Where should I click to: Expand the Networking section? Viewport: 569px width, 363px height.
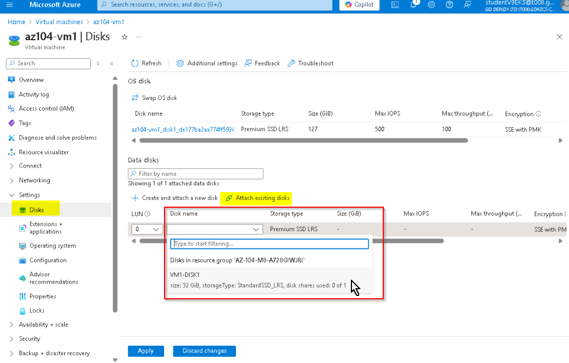pos(34,180)
